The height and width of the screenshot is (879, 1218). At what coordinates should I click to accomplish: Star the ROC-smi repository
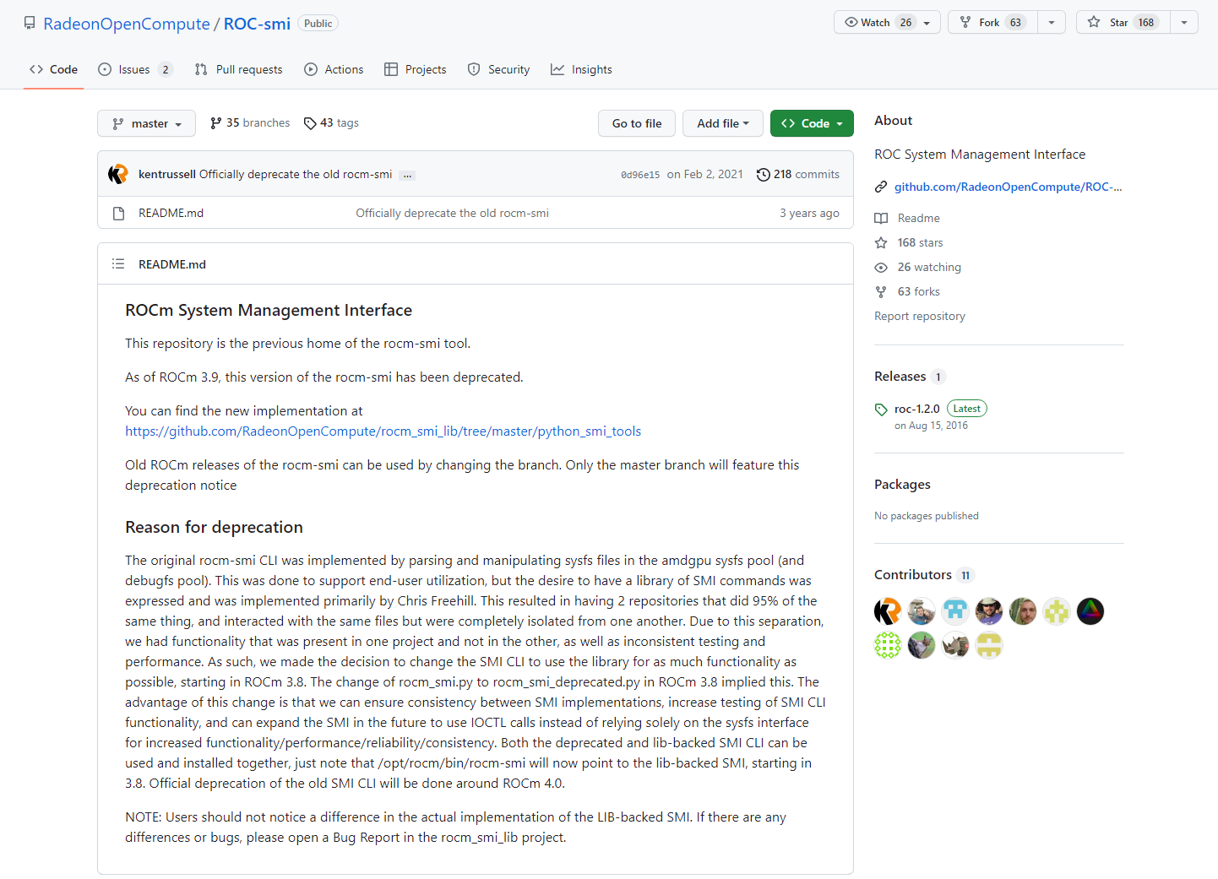coord(1123,23)
